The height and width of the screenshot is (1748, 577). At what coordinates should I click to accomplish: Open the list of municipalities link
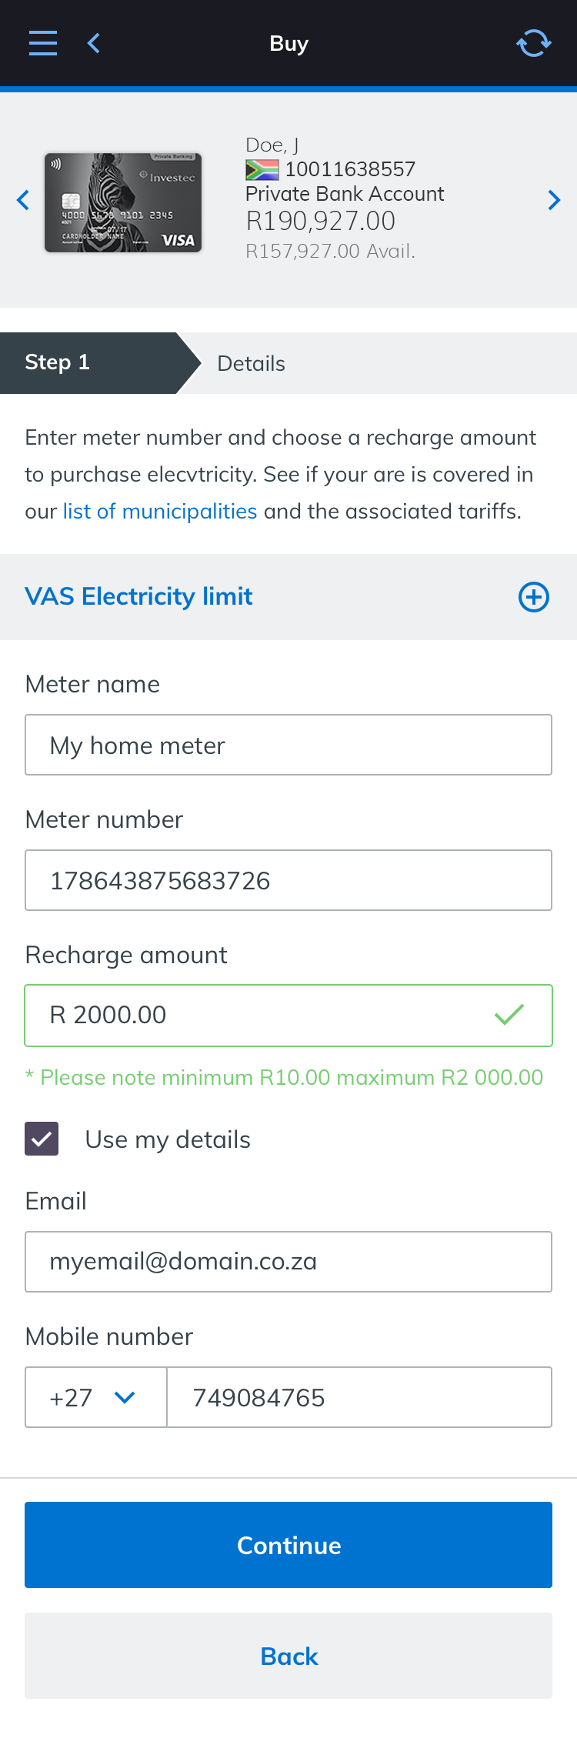160,512
